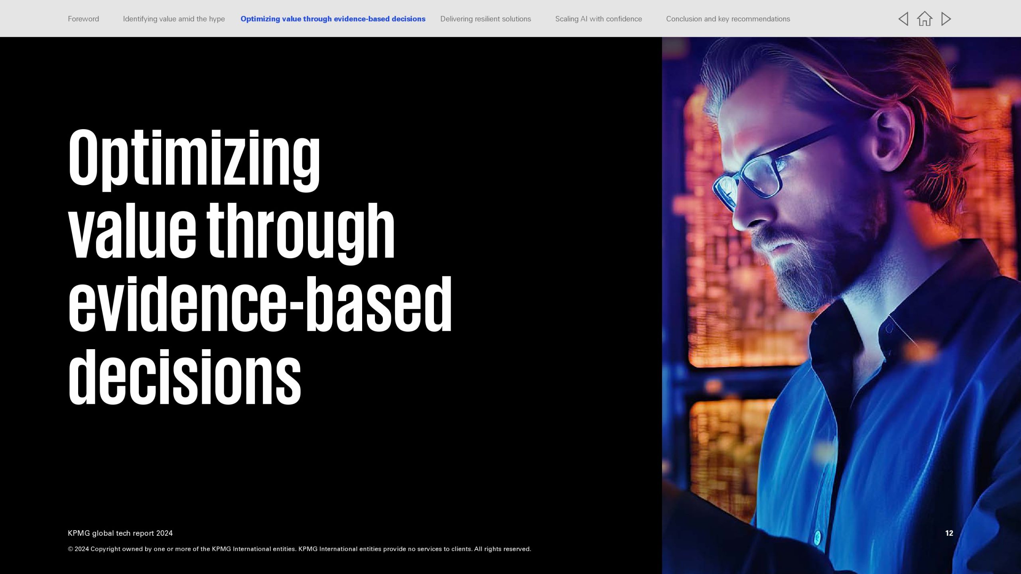1021x574 pixels.
Task: Select the highlighted Optimizing value through evidence-based decisions tab
Action: coord(333,19)
